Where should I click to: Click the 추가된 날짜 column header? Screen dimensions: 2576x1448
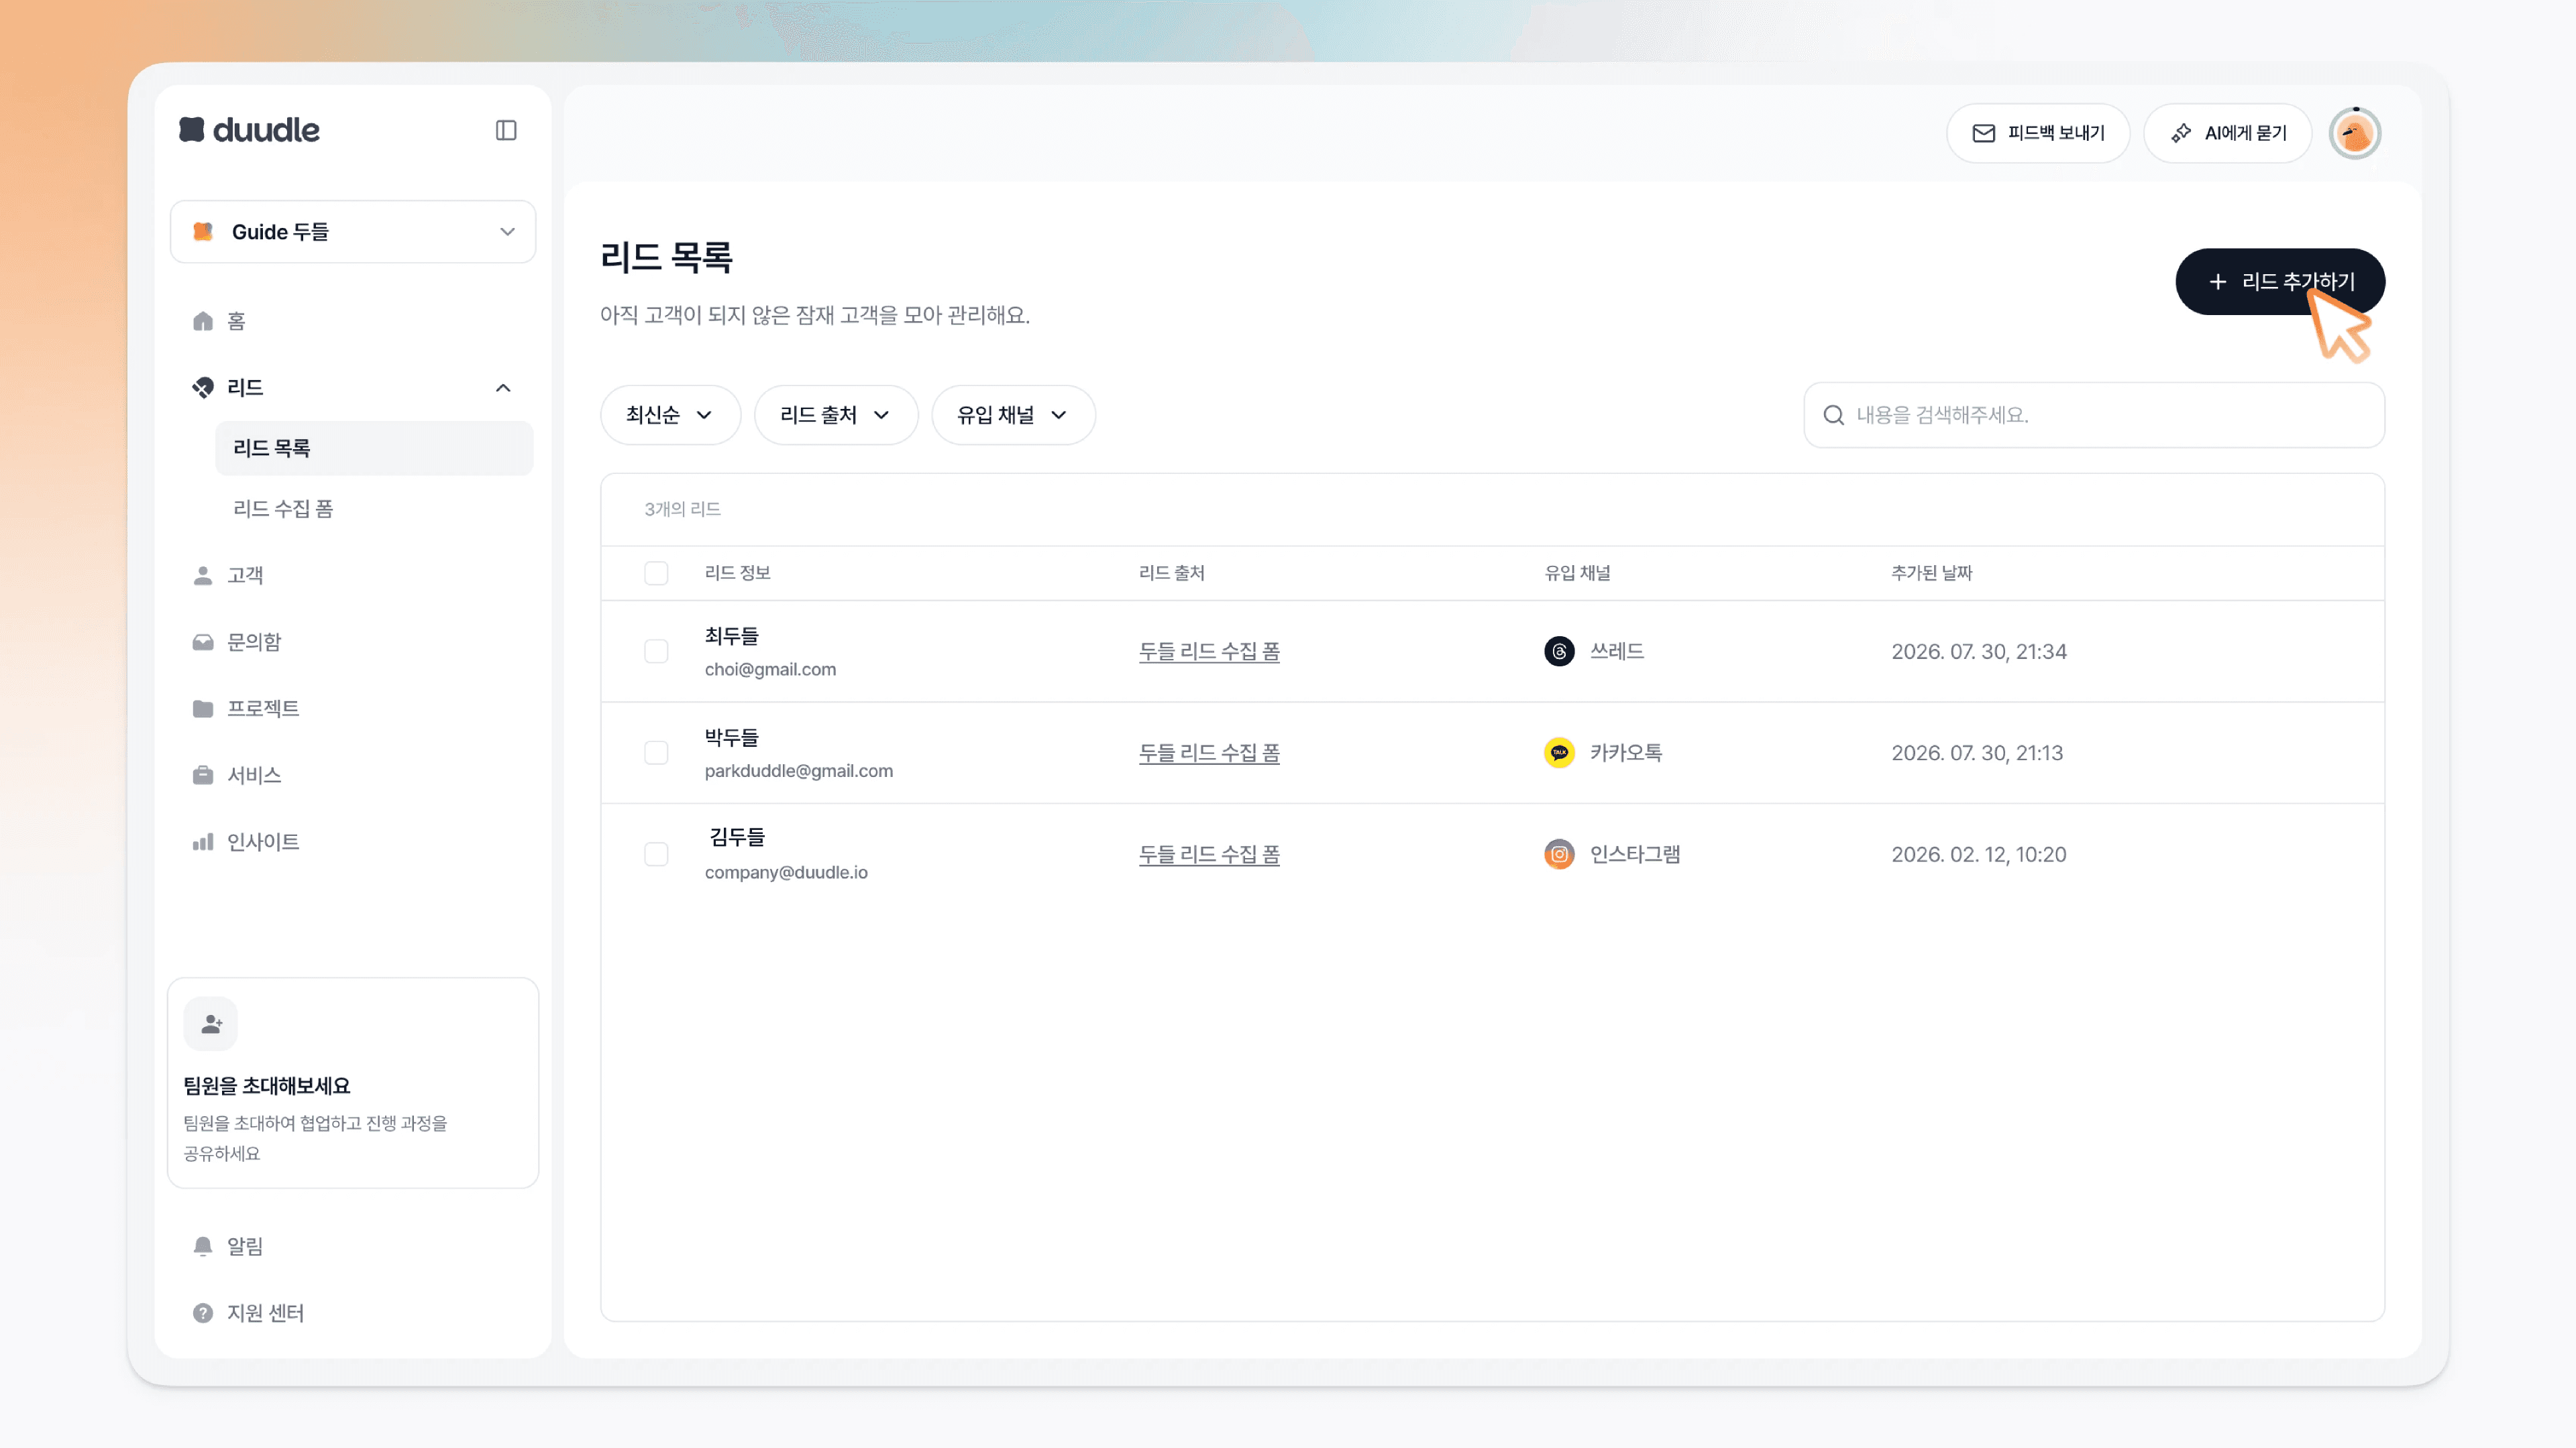(x=1931, y=574)
